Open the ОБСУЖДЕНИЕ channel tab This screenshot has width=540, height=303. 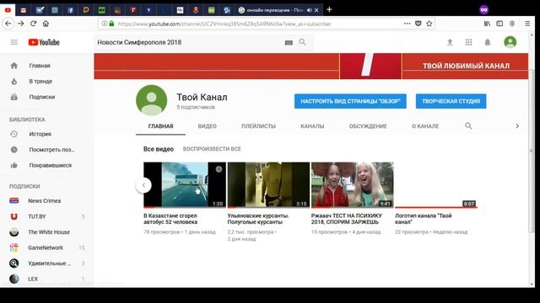click(368, 126)
